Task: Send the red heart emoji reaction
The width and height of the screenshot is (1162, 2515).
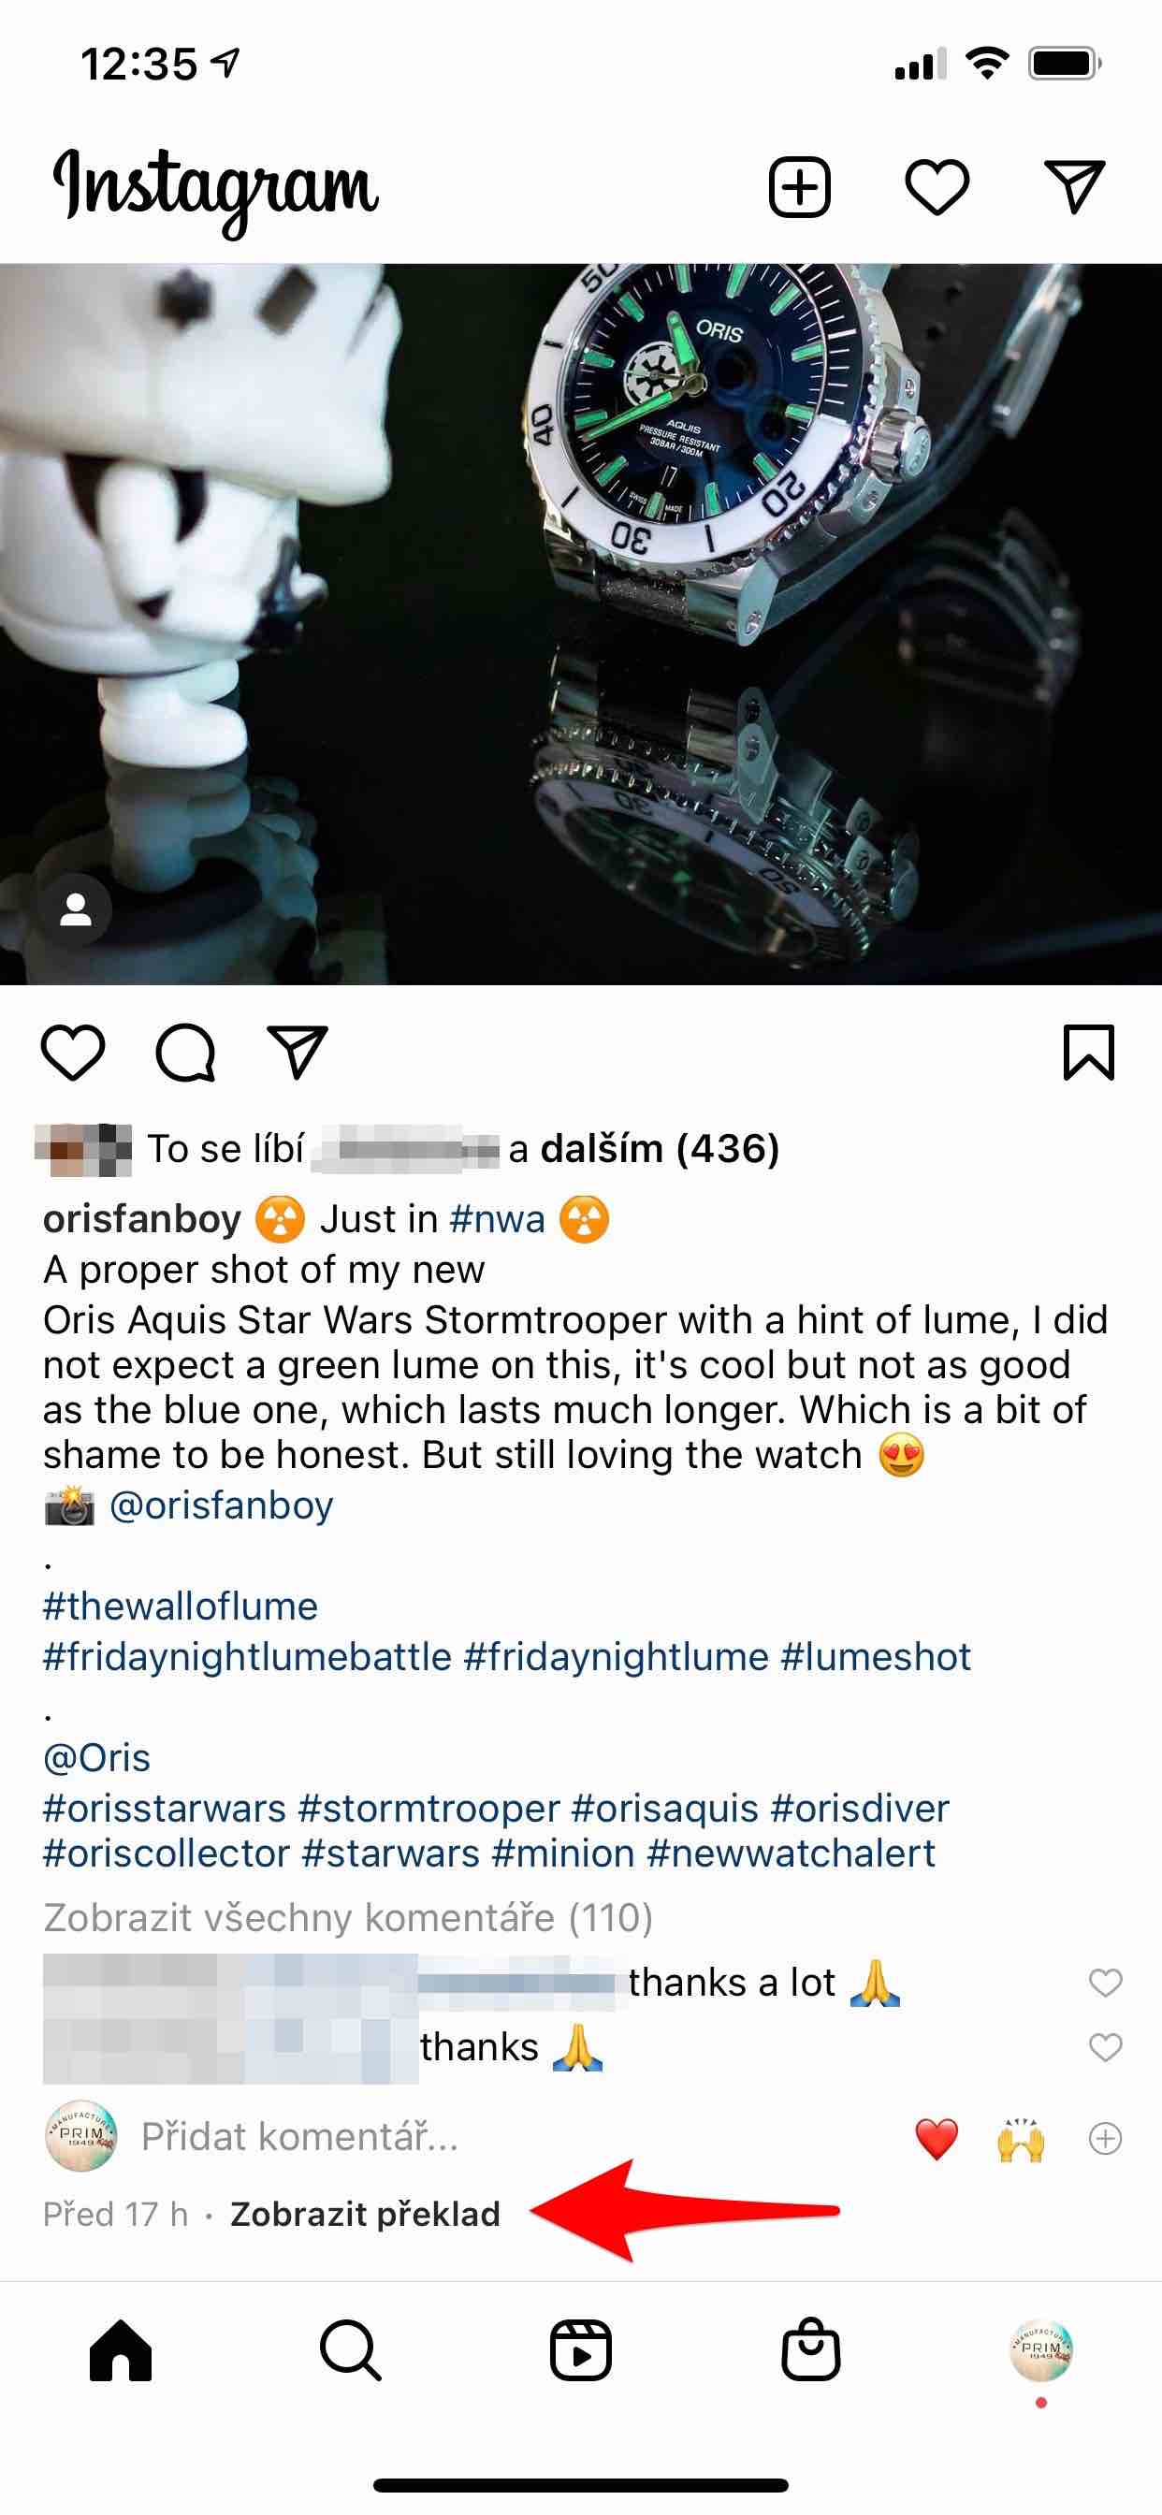Action: pyautogui.click(x=937, y=2139)
